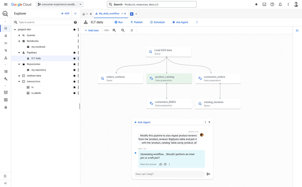Send message with arrow icon
Viewport: 302px width, 187px height.
click(208, 174)
